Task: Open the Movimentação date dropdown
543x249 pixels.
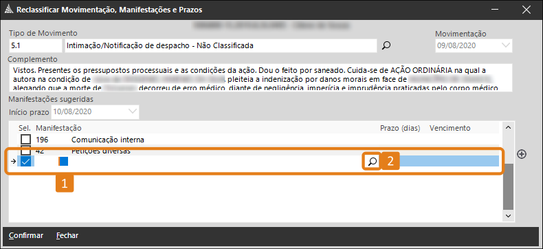Action: click(x=506, y=45)
